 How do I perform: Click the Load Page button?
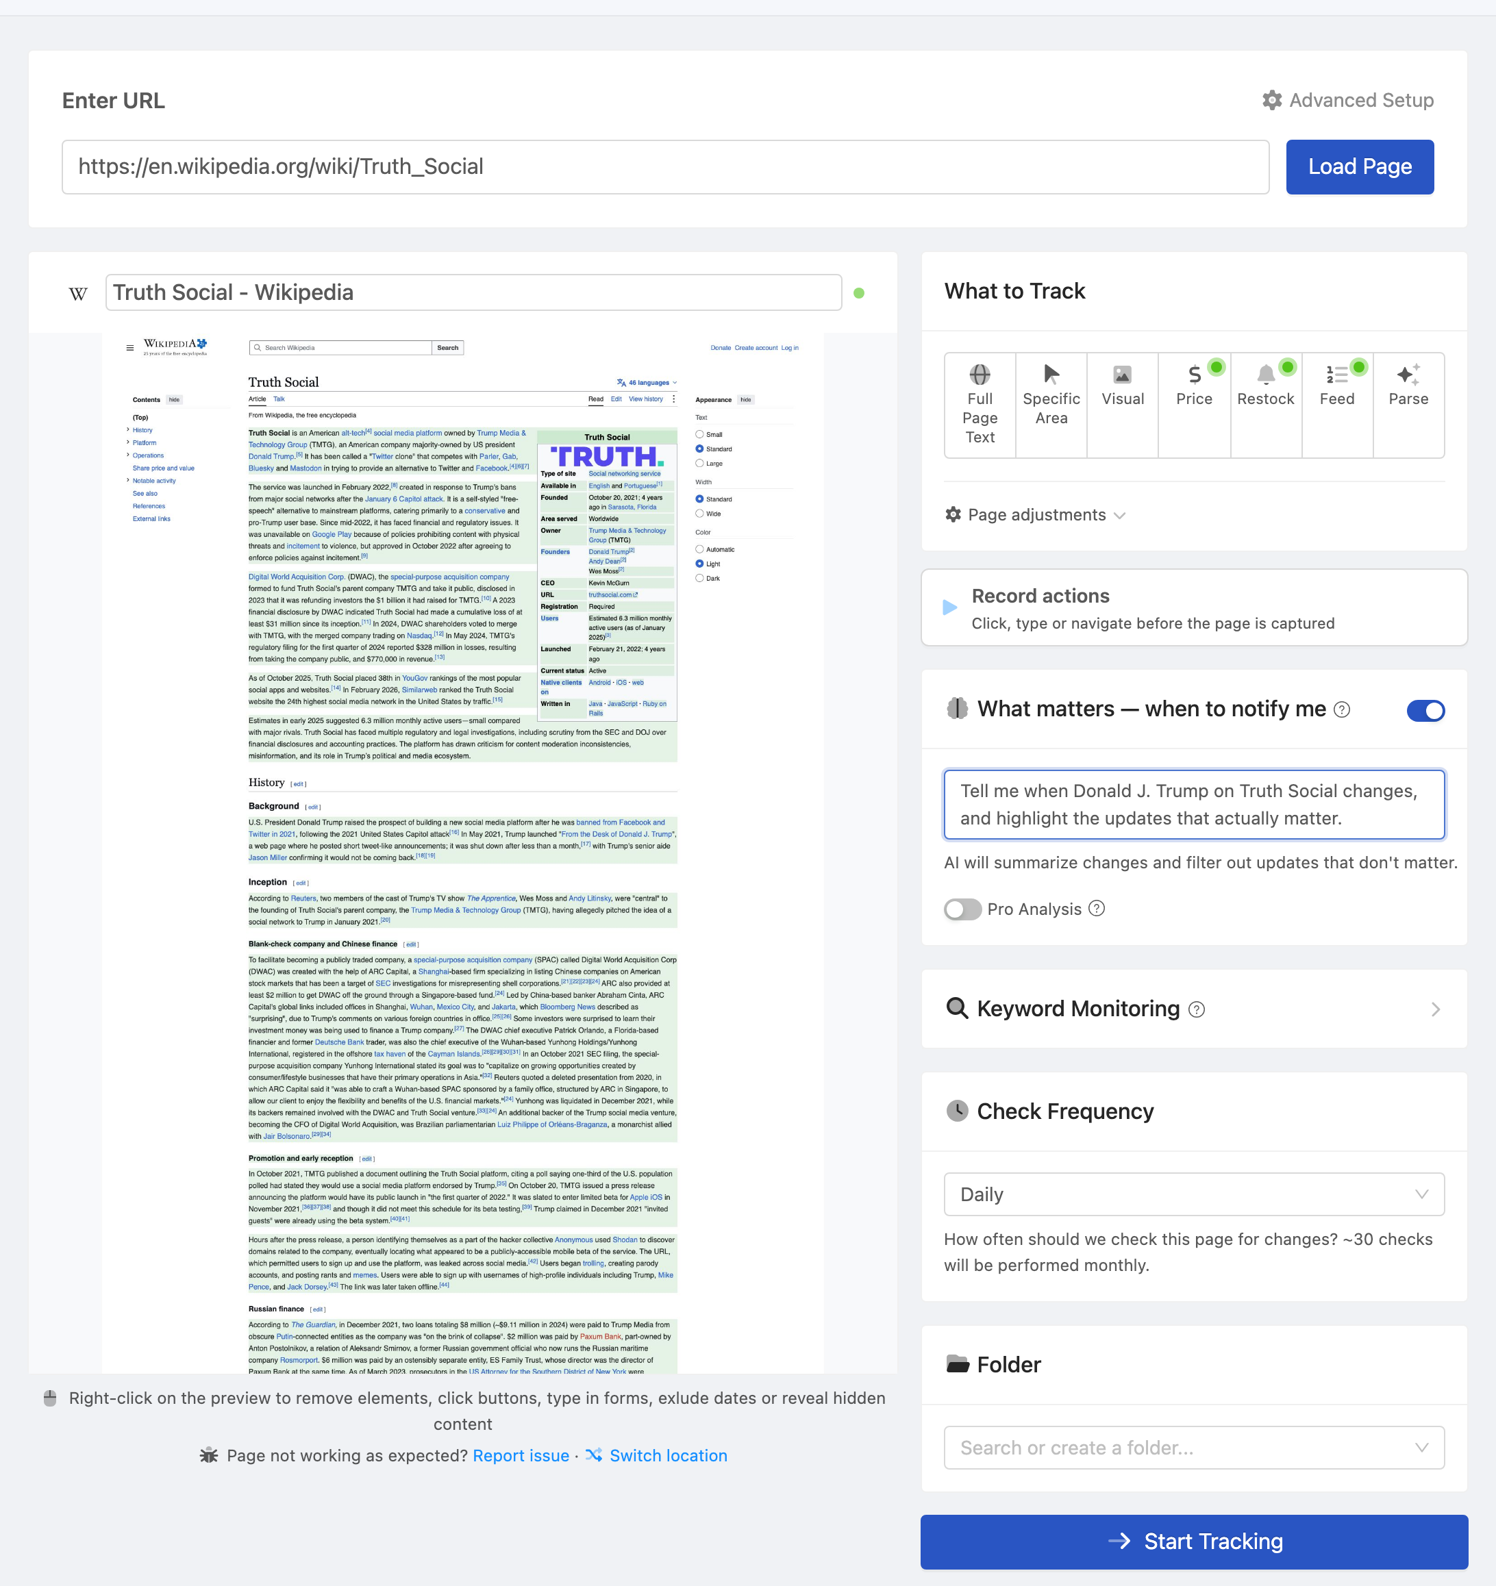(1360, 166)
